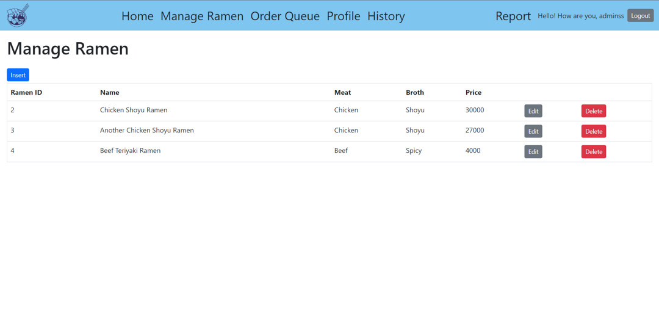
Task: Edit the Chicken Shoyu Ramen entry
Action: (533, 111)
